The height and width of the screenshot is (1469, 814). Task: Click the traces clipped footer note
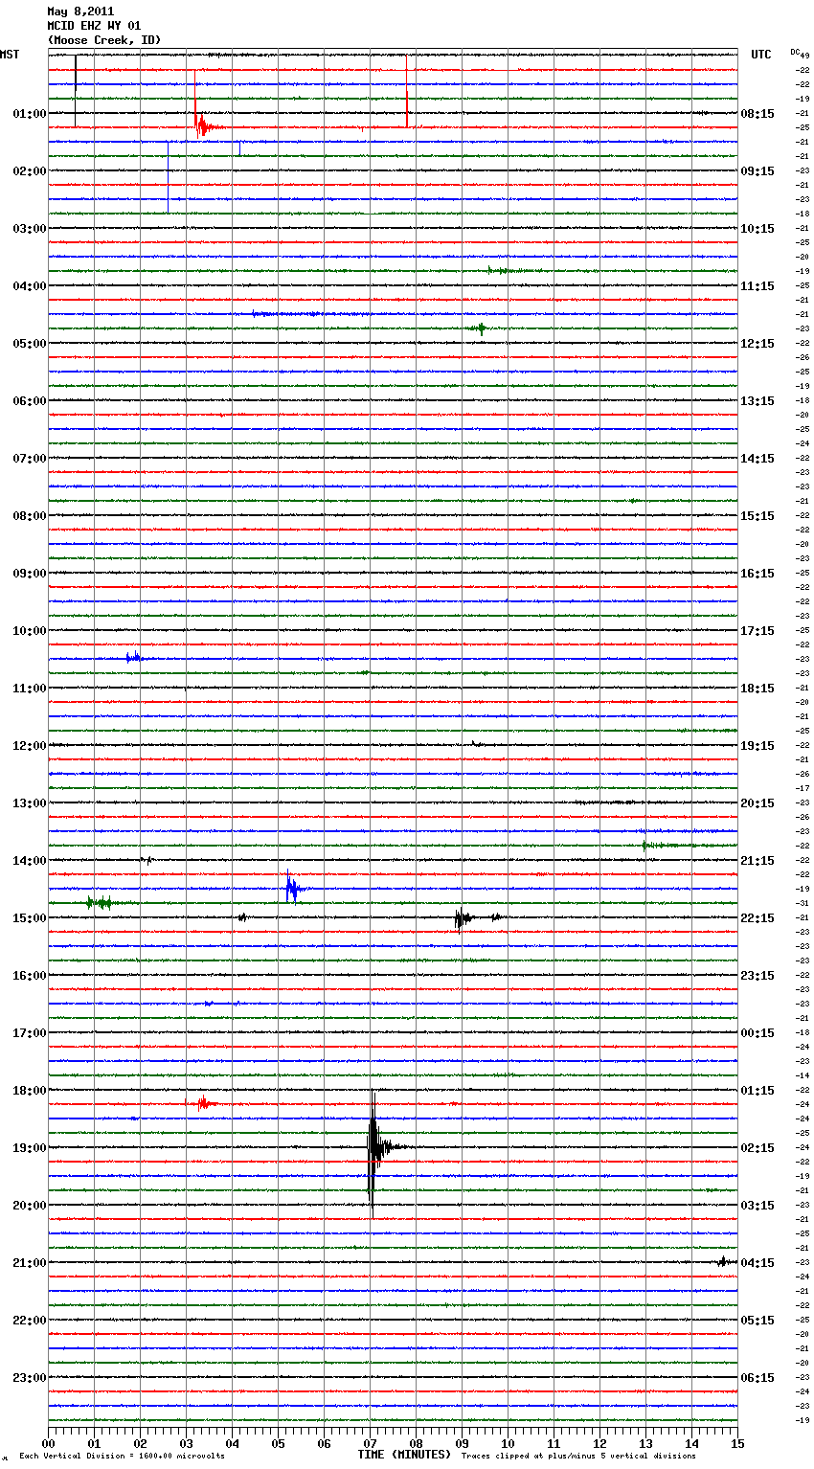578,1457
